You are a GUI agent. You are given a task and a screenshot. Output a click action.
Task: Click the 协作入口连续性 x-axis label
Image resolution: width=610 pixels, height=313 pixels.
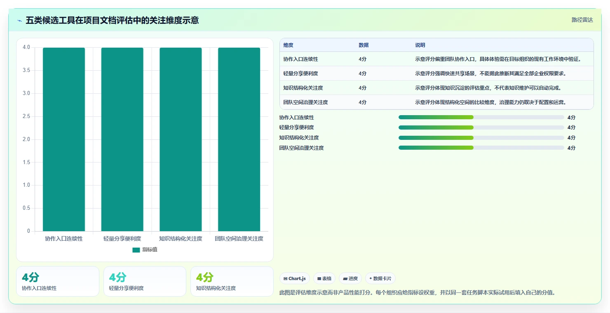(x=64, y=239)
